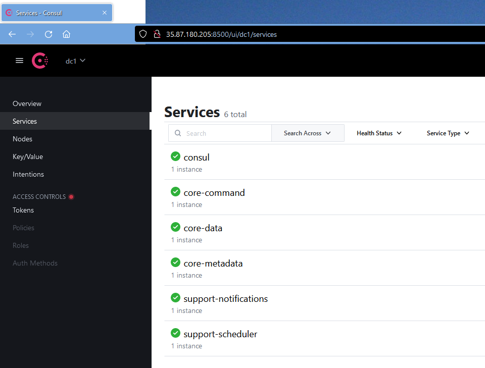
Task: Click the consul service health check icon
Action: pyautogui.click(x=175, y=156)
